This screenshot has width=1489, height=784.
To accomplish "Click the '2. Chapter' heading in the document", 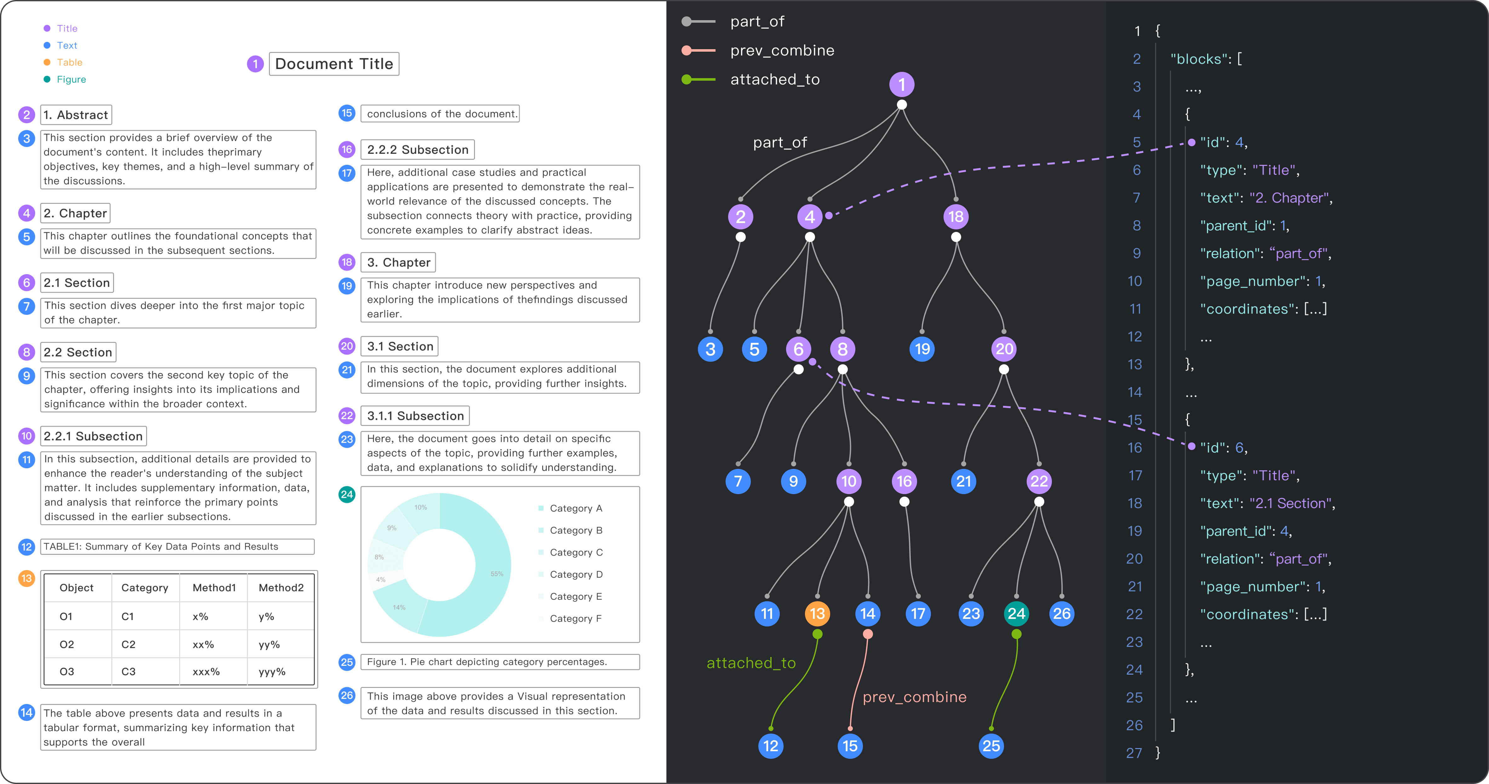I will click(x=75, y=213).
